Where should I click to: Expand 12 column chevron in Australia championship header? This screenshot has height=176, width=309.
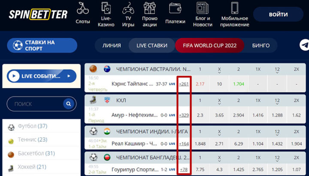click(277, 73)
